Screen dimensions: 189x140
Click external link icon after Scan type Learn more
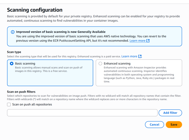coord(140,56)
